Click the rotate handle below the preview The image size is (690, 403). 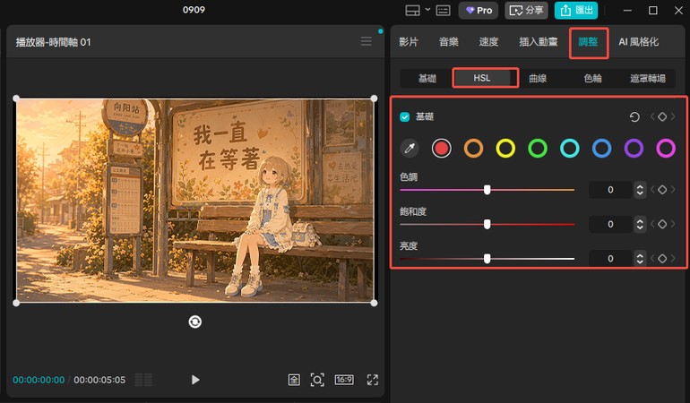tap(195, 322)
